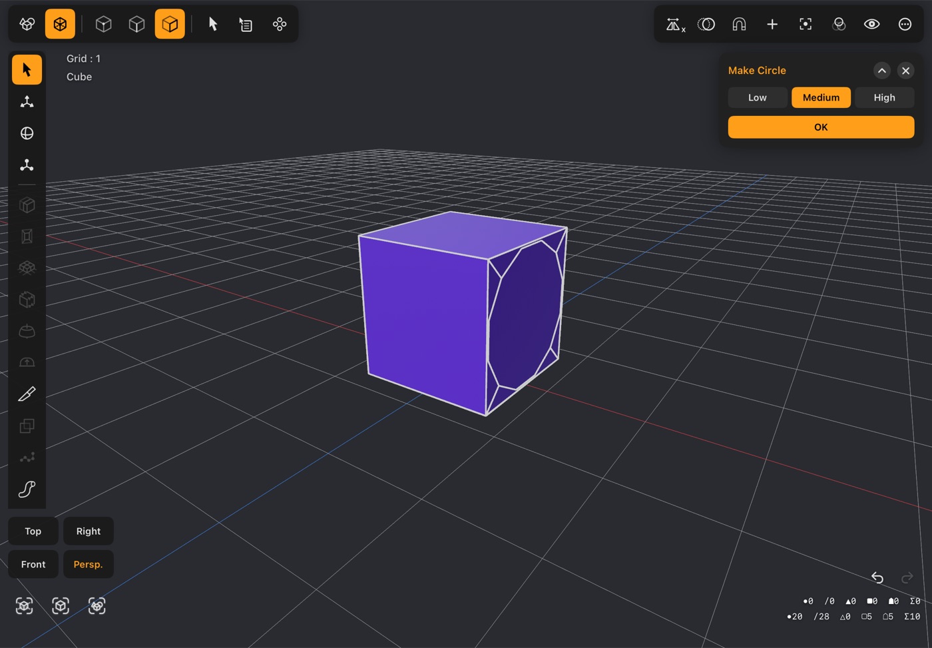This screenshot has width=932, height=648.
Task: Click third framed multi-cube icon at bottom
Action: (97, 605)
